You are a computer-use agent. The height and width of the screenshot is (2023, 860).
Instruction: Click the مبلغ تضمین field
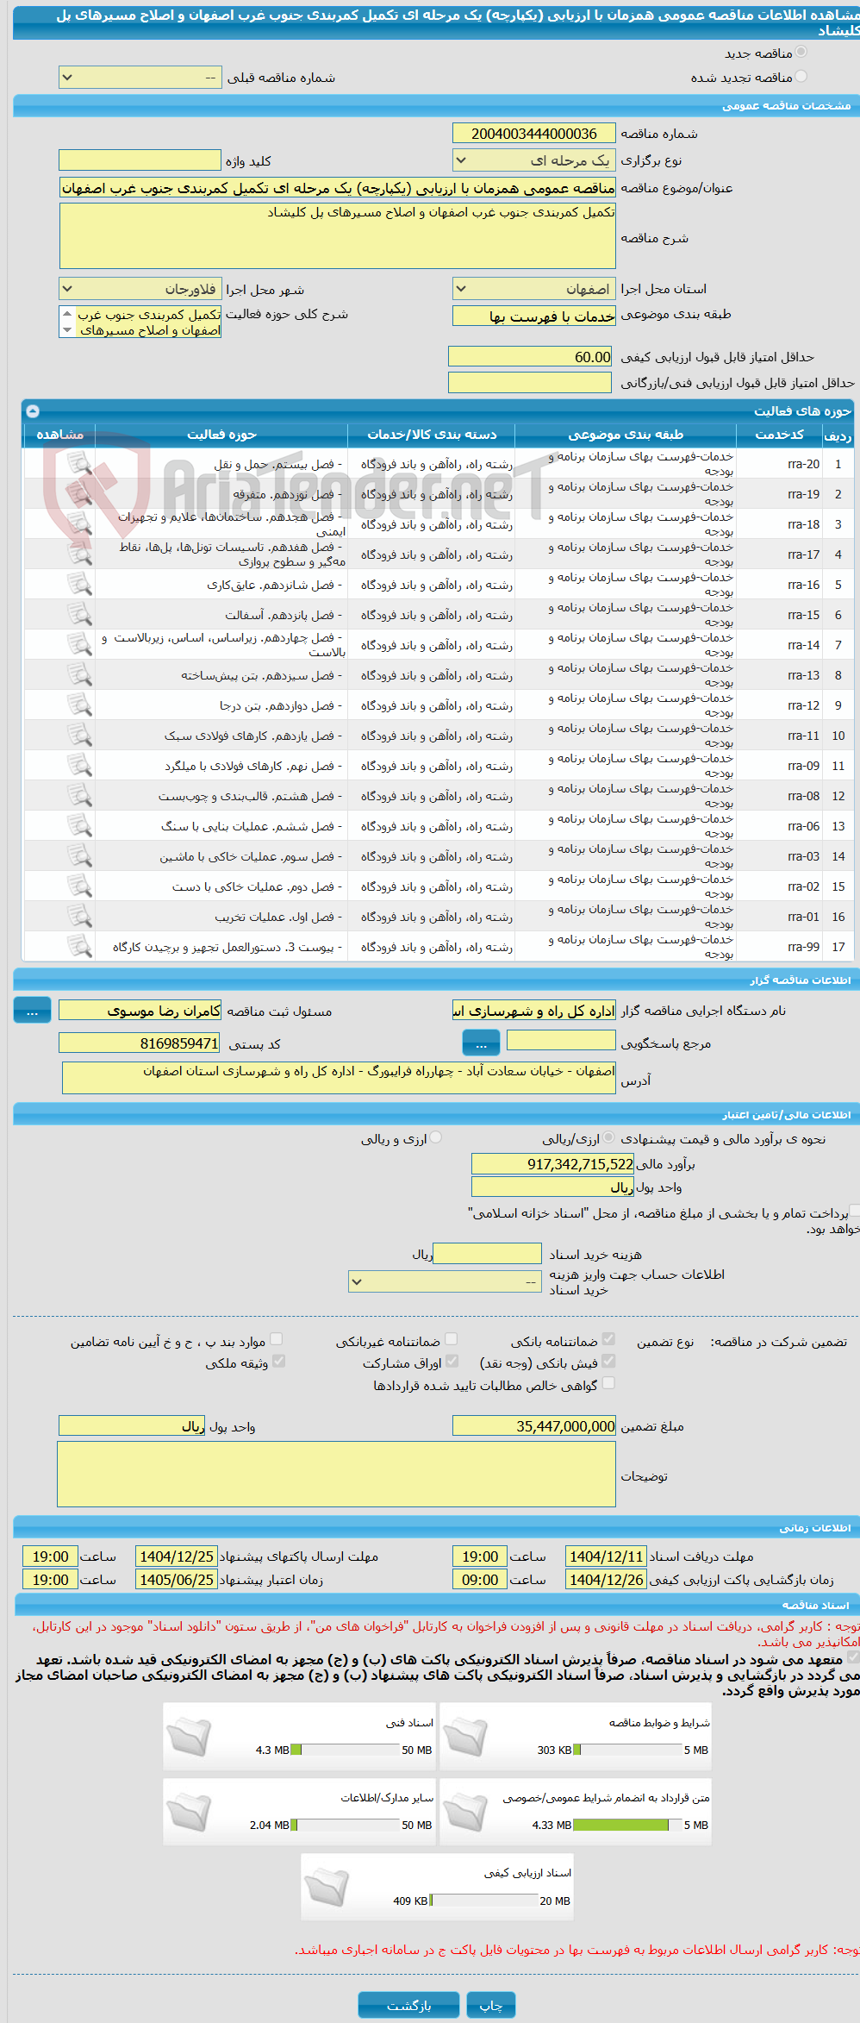pyautogui.click(x=534, y=1426)
